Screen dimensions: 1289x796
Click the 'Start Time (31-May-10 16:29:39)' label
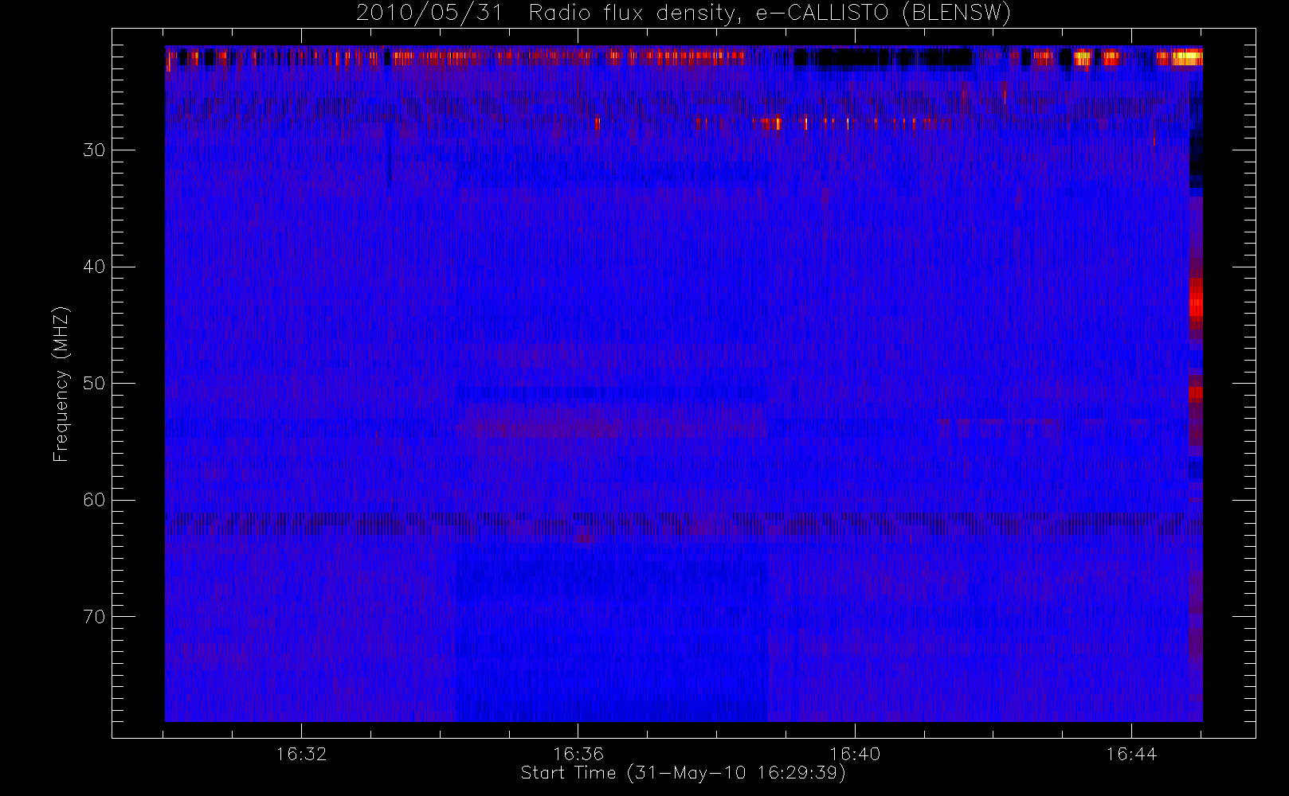[683, 773]
